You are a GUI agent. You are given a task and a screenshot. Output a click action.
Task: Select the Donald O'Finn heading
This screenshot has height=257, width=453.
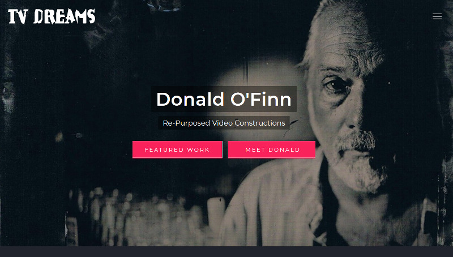point(224,99)
